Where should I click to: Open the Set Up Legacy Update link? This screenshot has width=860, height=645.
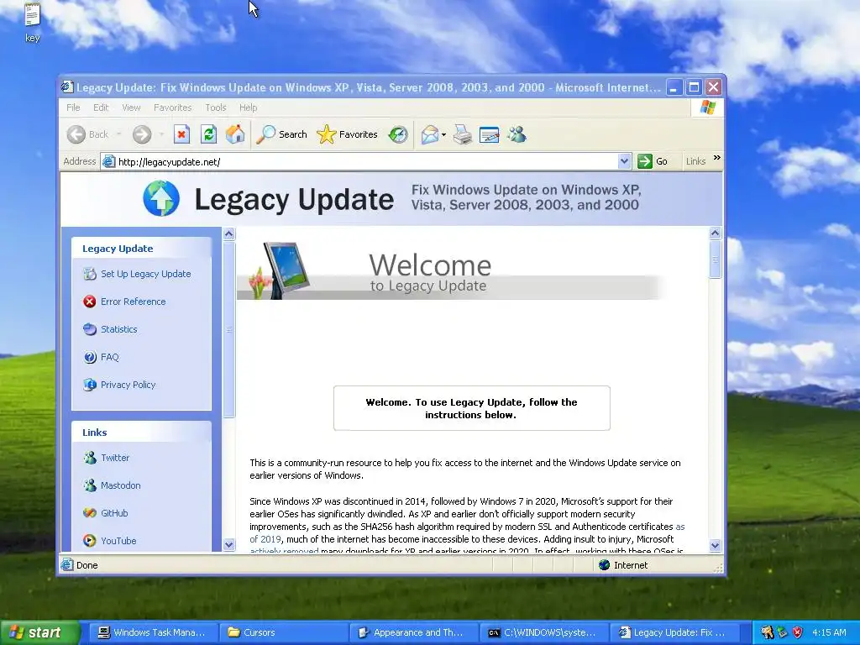146,274
